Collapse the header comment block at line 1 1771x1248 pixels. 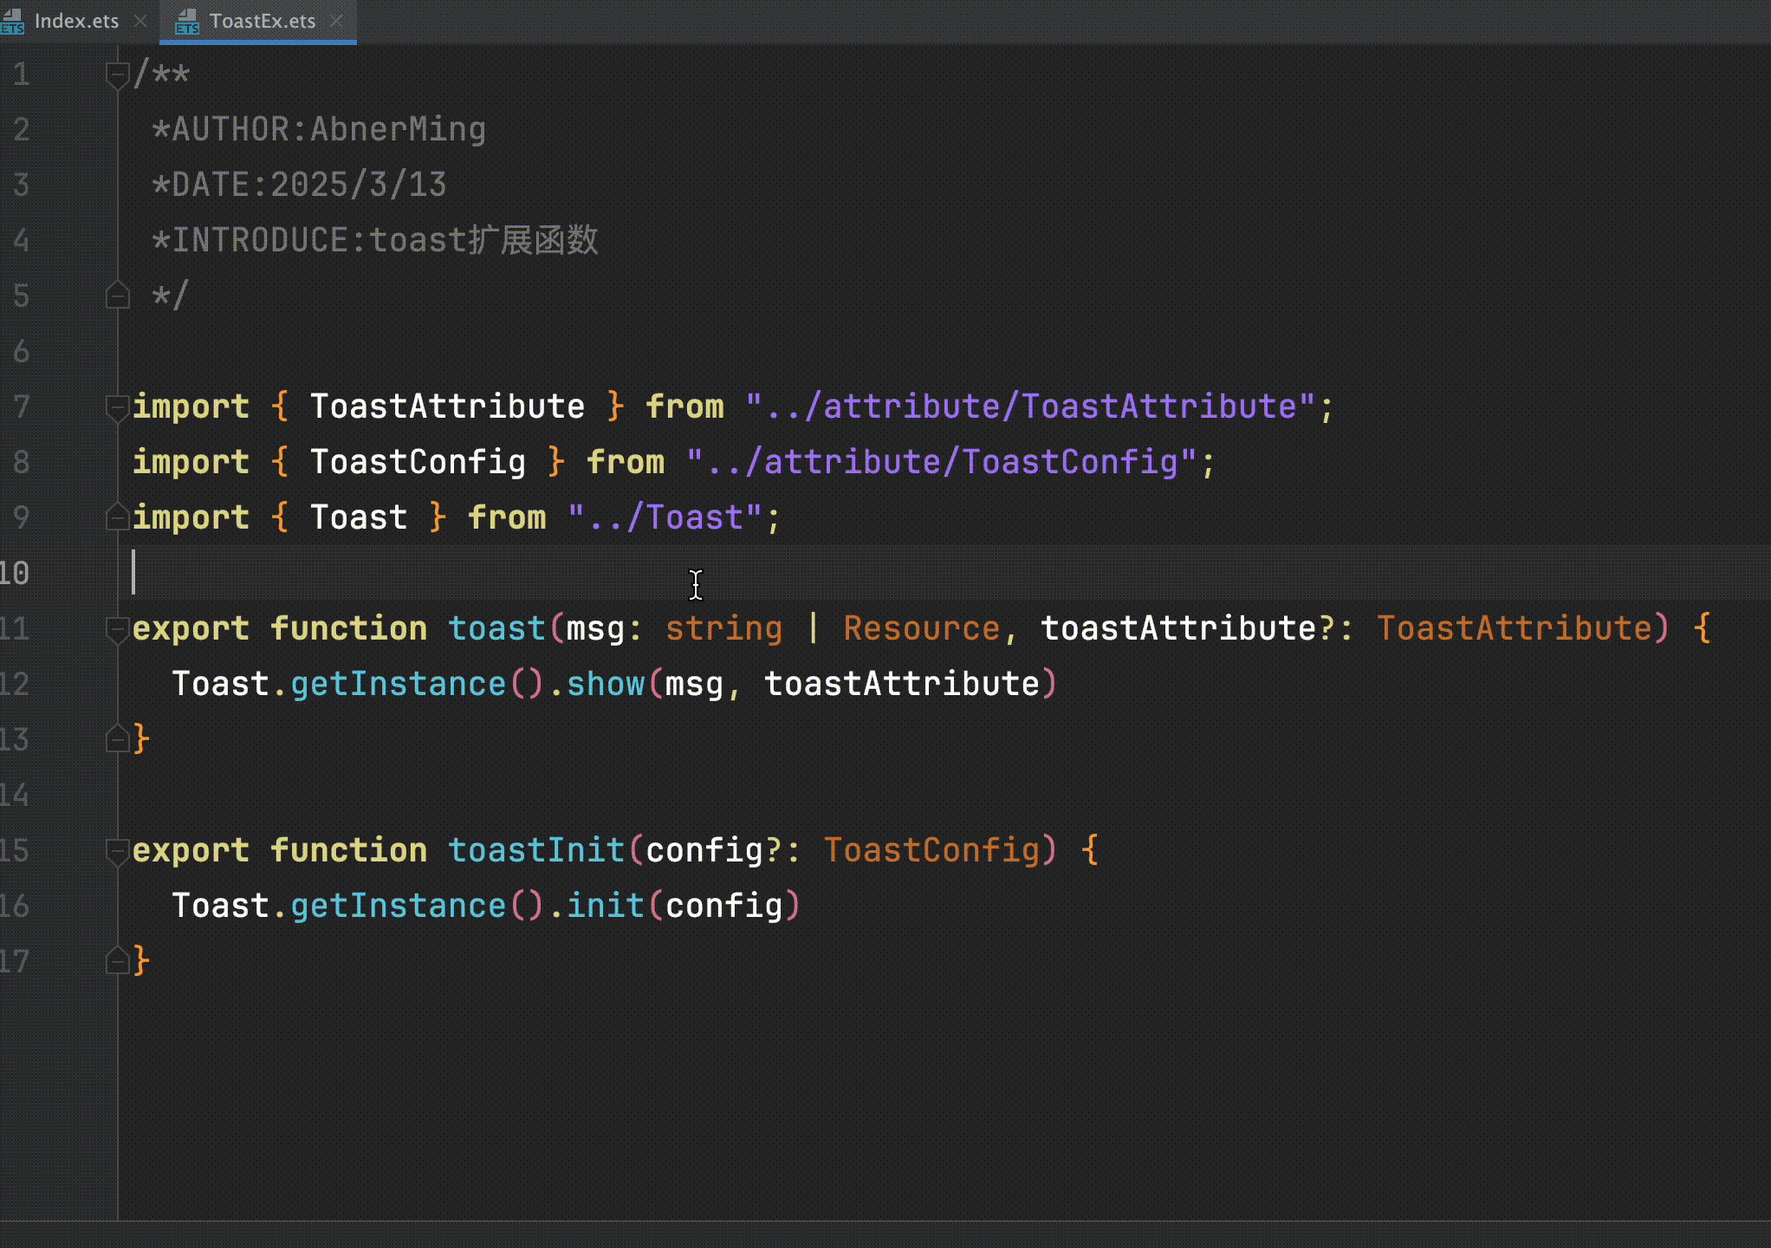click(117, 75)
